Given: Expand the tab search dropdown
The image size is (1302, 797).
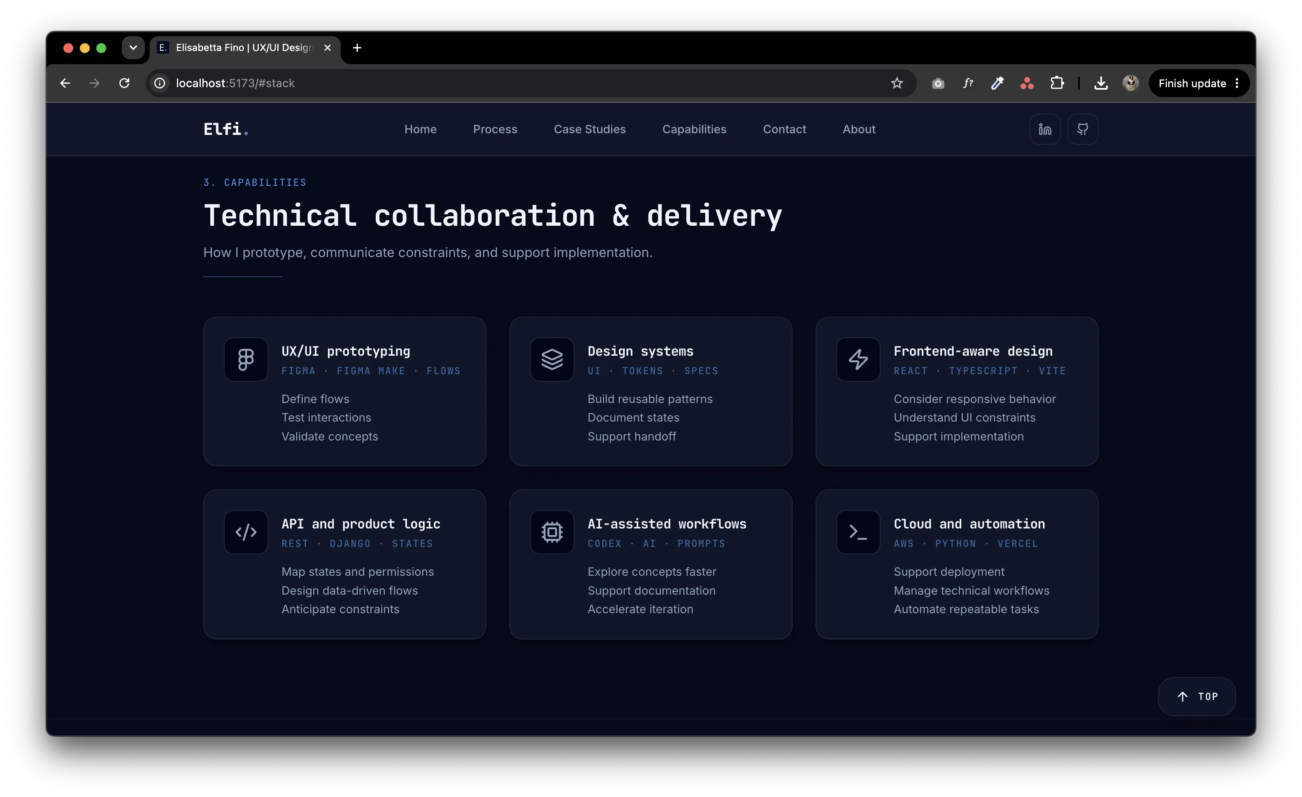Looking at the screenshot, I should tap(133, 48).
